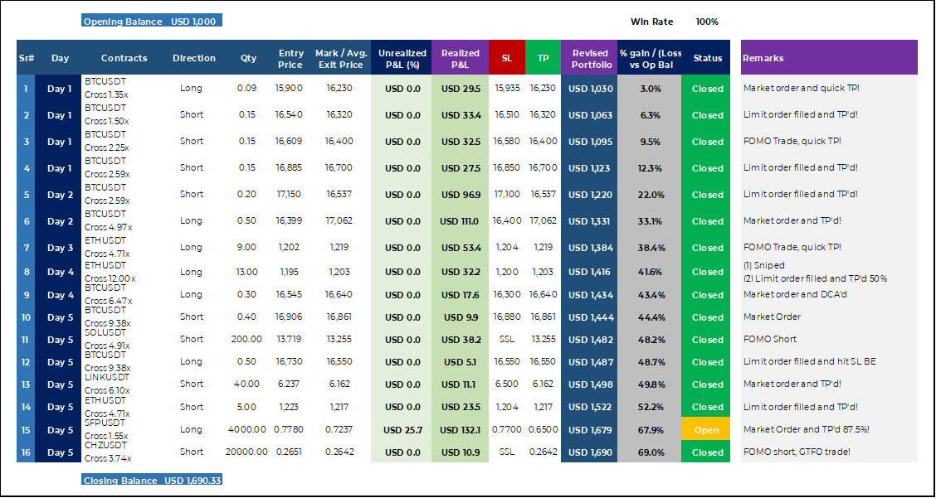Click the 41.6% gain cell
The width and height of the screenshot is (936, 498).
tap(650, 272)
